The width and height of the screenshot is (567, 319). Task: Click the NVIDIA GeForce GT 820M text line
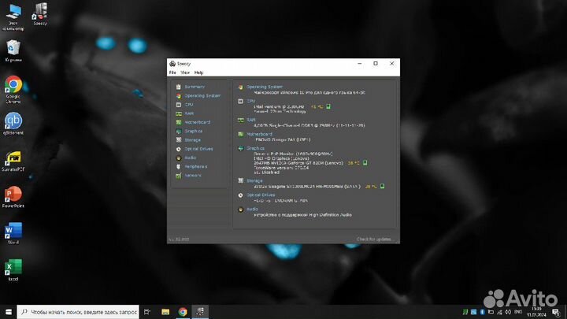point(298,163)
